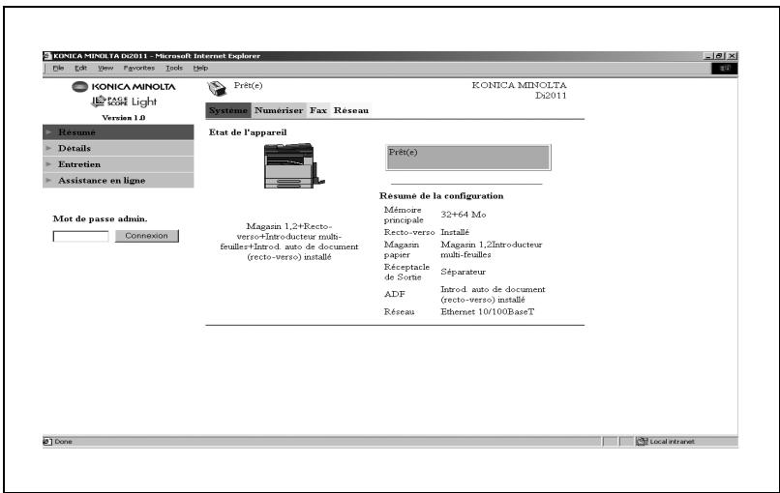
Task: Click the KONICA MINOLTA Di2011 header text
Action: pos(519,90)
